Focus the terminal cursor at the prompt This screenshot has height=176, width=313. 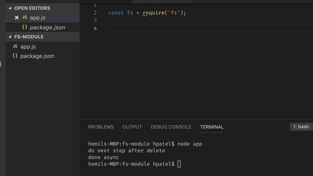pos(179,164)
